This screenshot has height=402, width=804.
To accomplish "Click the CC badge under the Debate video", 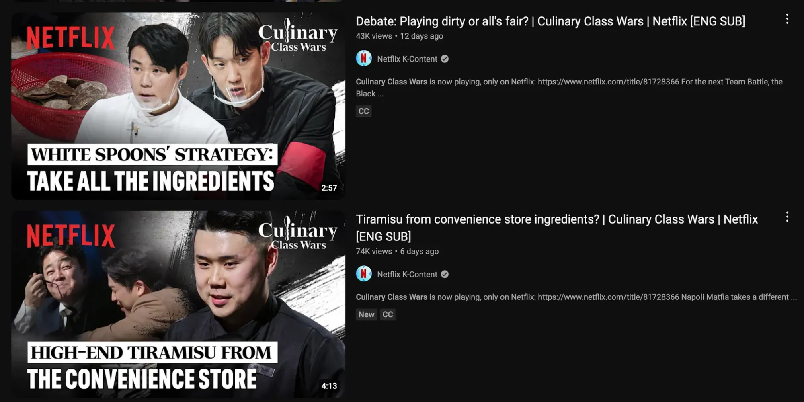I will 363,111.
